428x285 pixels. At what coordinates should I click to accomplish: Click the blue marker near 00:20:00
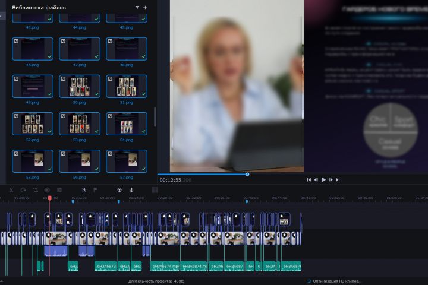coord(119,201)
